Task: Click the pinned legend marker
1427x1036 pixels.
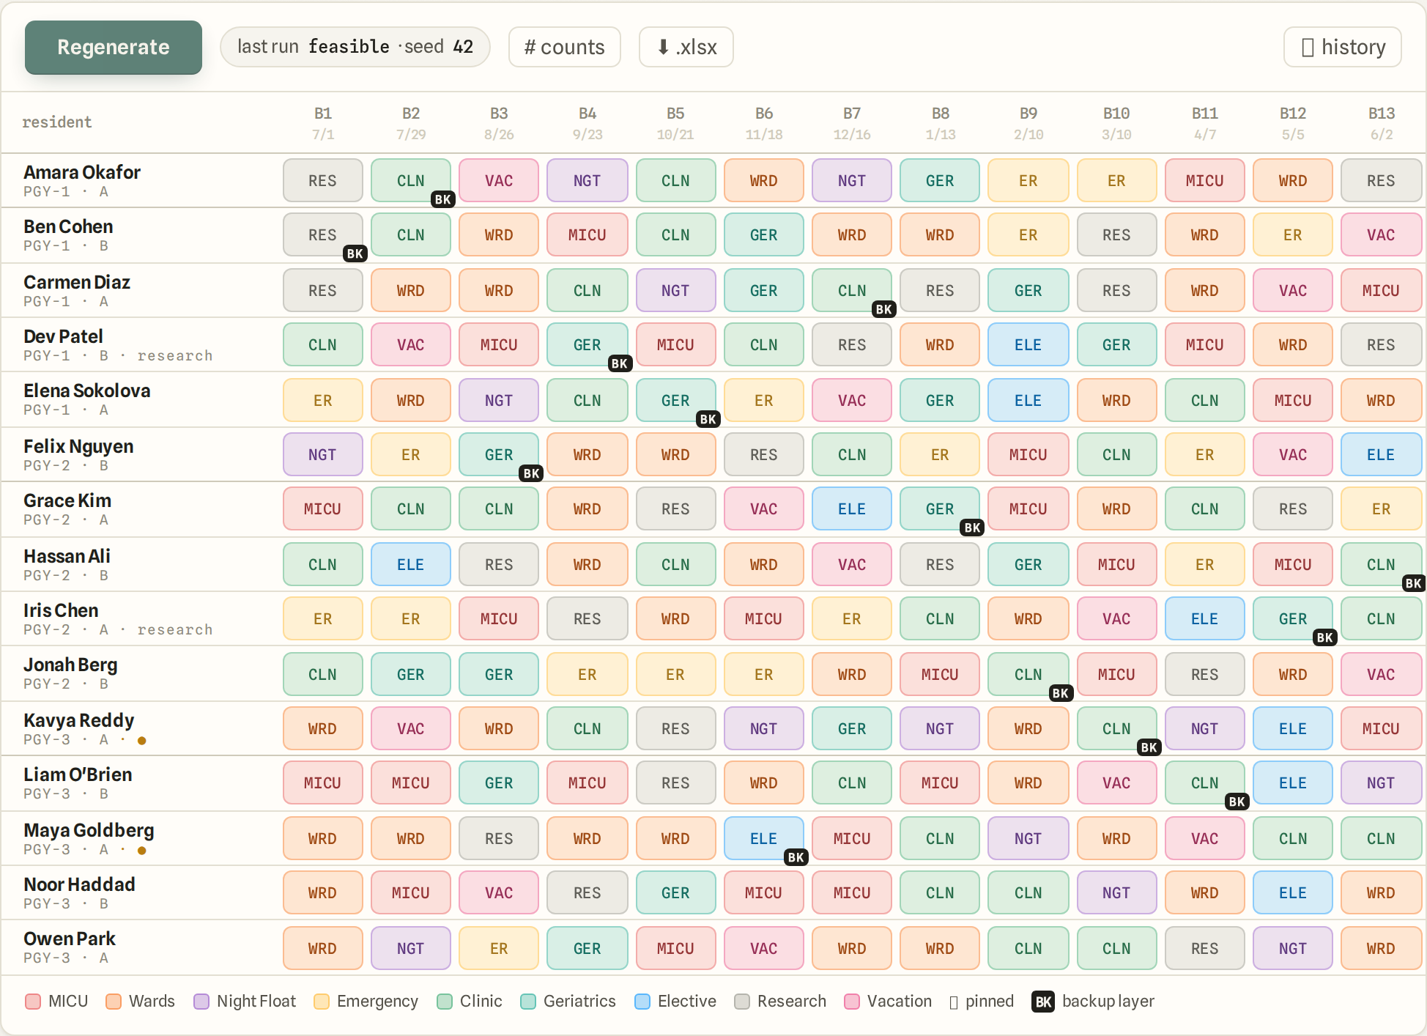Action: click(x=954, y=1002)
